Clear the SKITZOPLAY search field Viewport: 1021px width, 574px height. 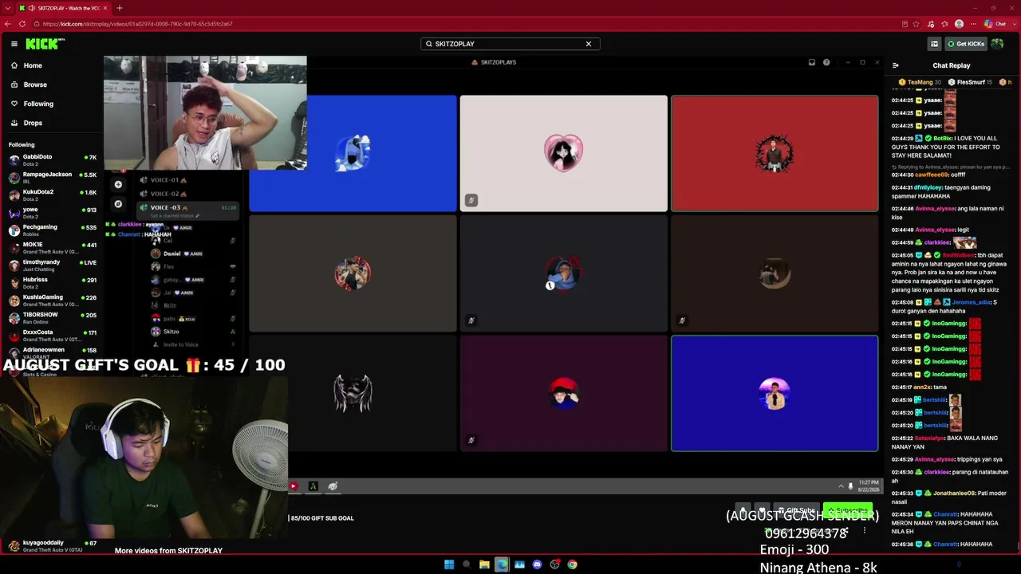pos(589,44)
